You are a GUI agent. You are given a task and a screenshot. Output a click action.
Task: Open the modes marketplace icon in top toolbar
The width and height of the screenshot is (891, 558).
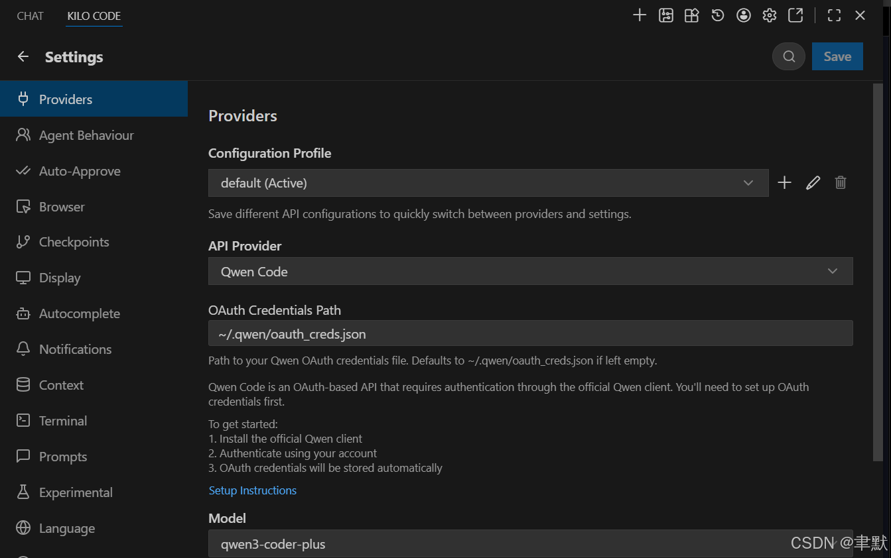click(691, 15)
